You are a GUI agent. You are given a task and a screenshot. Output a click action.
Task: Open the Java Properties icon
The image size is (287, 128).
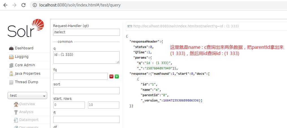click(11, 74)
